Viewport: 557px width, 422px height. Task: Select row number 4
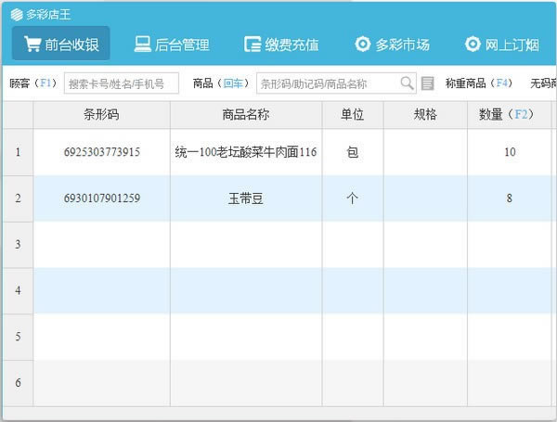[18, 290]
